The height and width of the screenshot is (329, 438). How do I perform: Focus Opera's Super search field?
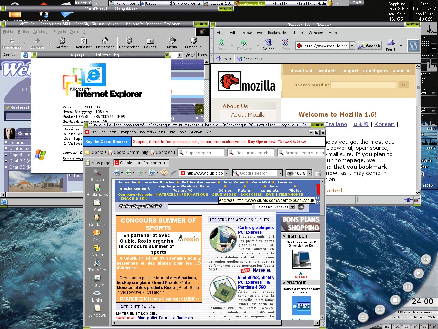pyautogui.click(x=201, y=153)
